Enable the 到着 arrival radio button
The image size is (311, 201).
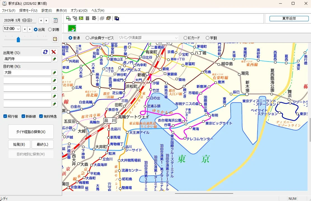[x=50, y=29]
